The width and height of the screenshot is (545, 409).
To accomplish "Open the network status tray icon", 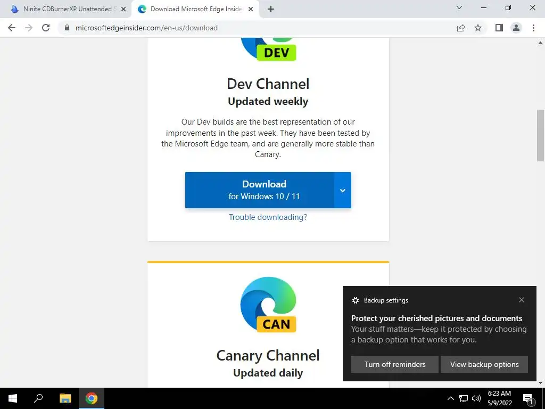I will [x=464, y=398].
